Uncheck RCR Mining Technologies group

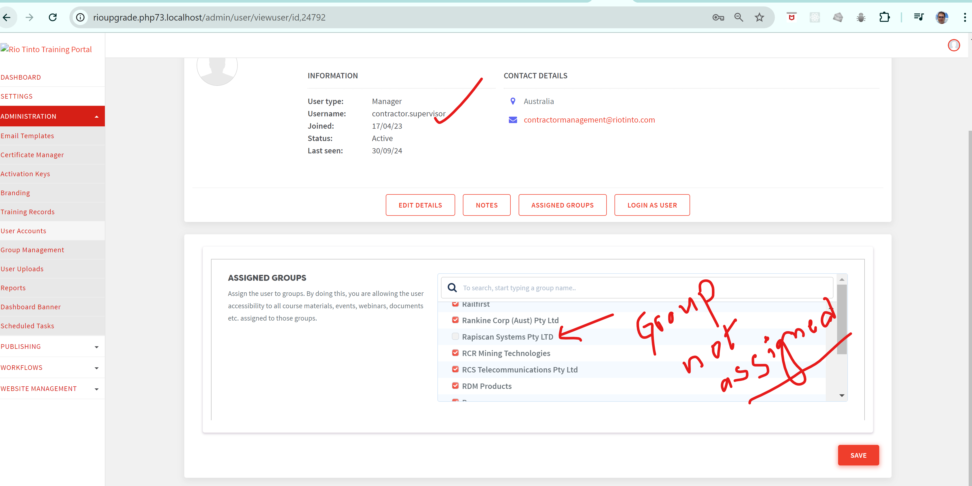point(455,353)
